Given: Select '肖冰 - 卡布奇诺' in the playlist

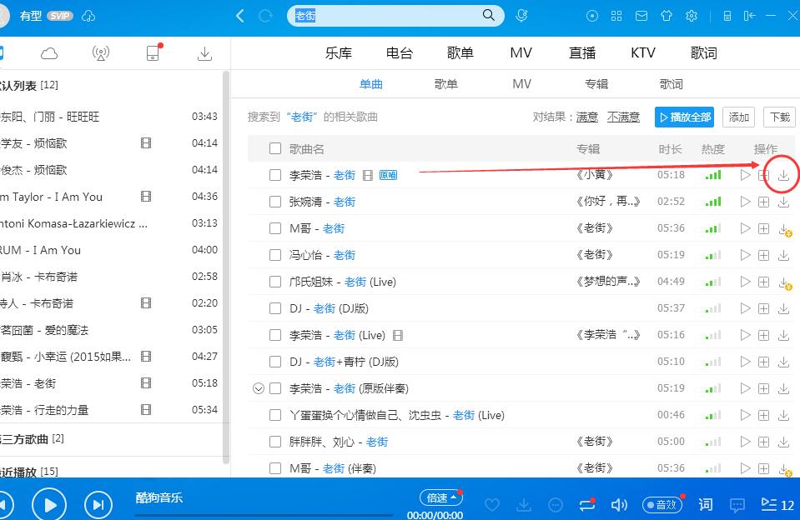Looking at the screenshot, I should pos(109,277).
